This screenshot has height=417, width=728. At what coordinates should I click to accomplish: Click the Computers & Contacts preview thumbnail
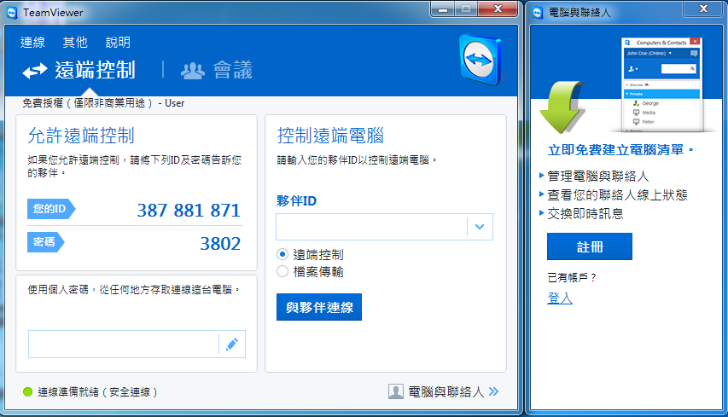click(662, 84)
